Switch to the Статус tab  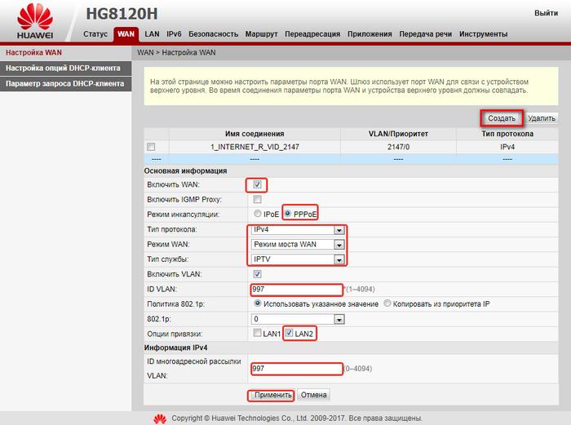click(x=96, y=34)
